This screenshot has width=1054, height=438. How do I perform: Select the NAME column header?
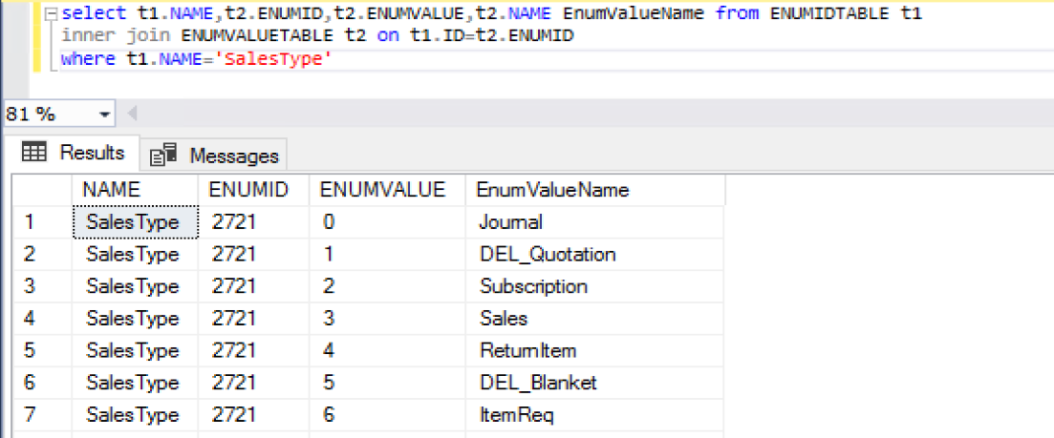click(x=111, y=189)
